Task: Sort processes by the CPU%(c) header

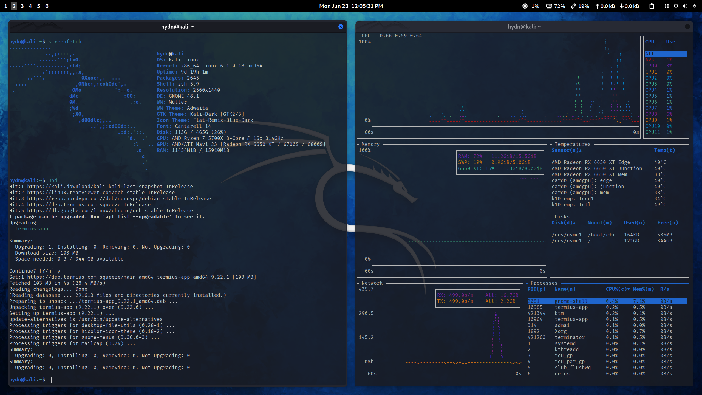Action: click(x=618, y=289)
